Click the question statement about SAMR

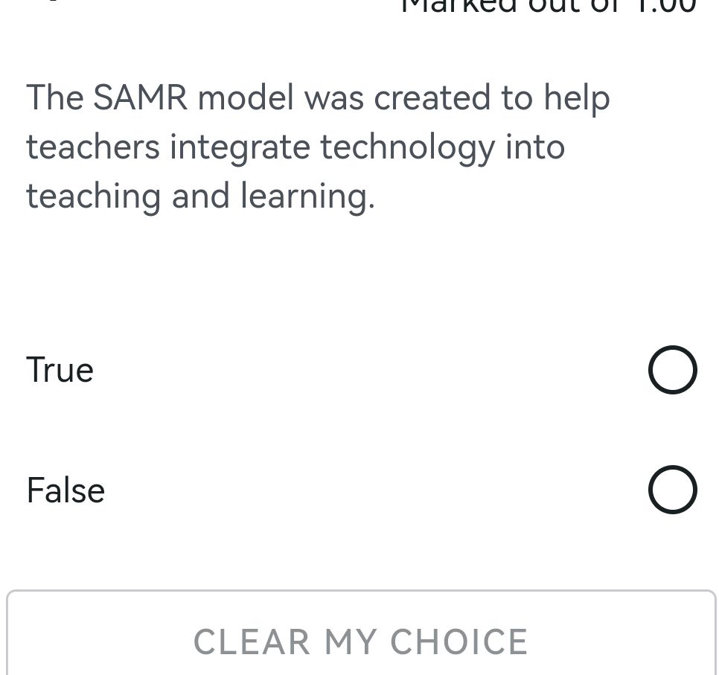[318, 146]
